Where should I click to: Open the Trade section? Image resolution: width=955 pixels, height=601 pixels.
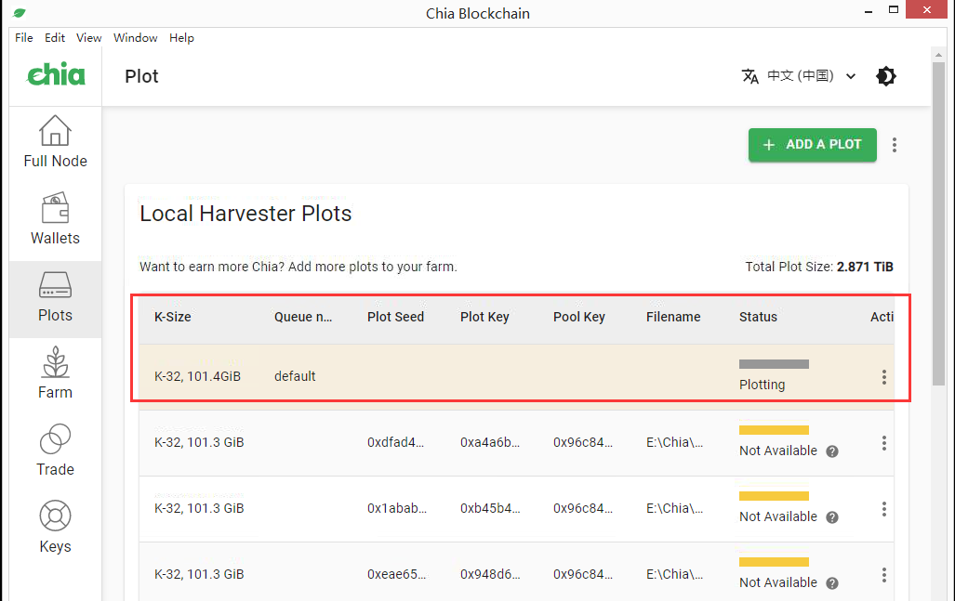55,451
